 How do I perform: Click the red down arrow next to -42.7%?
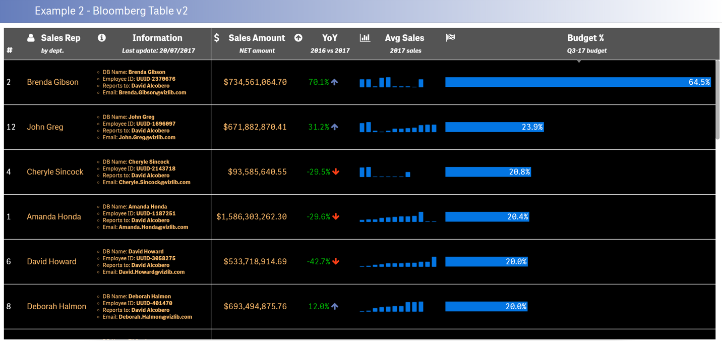coord(336,262)
